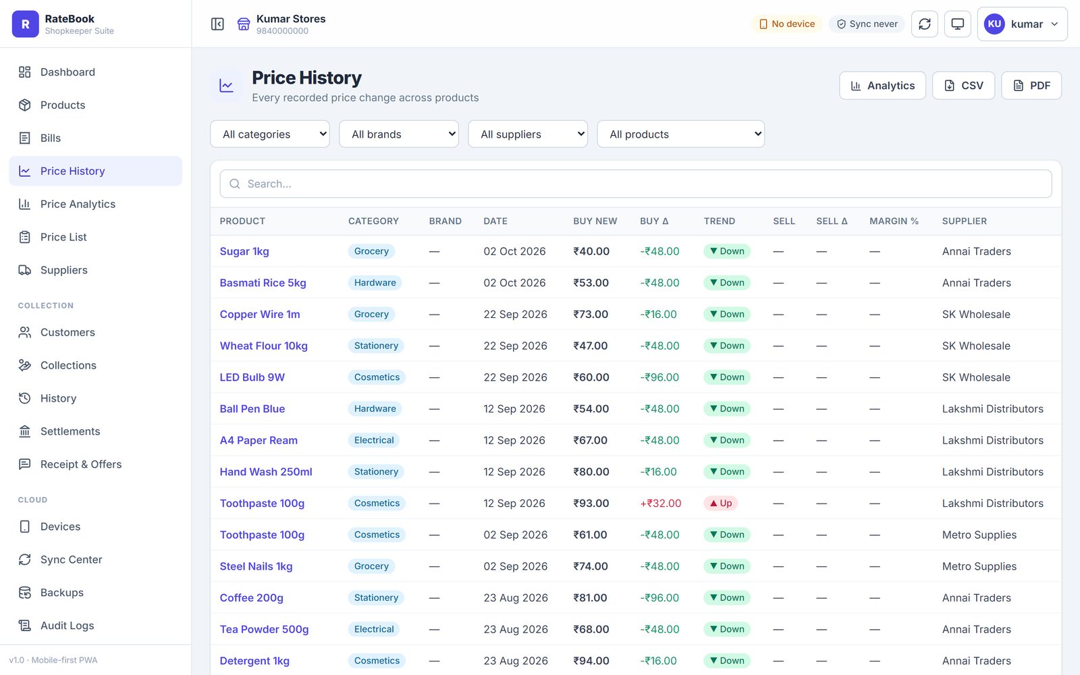Click the +₹32.00 buy delta value

coord(661,504)
